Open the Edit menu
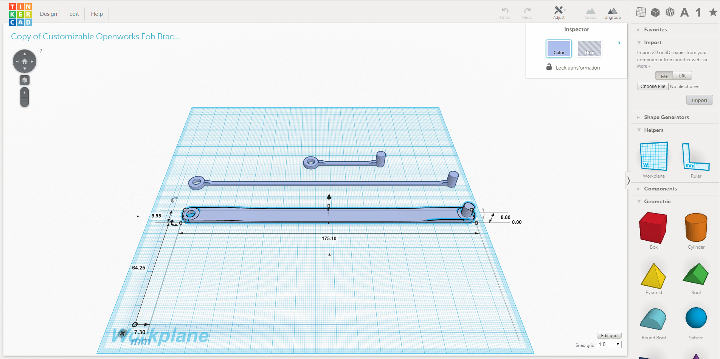720x359 pixels. point(74,14)
